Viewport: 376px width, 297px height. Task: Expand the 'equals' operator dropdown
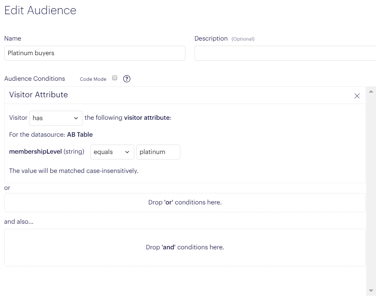(112, 152)
